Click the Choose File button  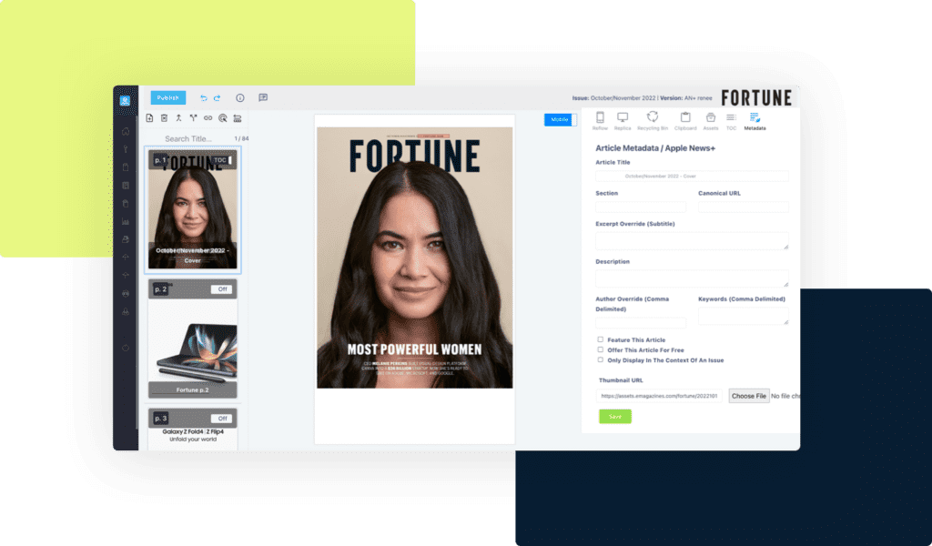pos(749,396)
